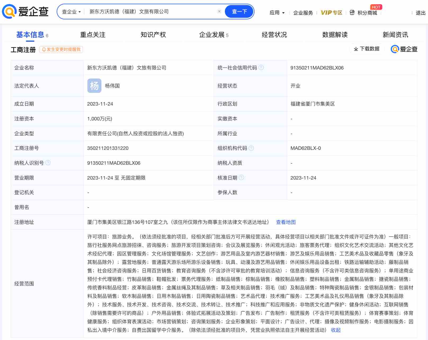
Task: Open the 积分商城 link
Action: pos(367,12)
